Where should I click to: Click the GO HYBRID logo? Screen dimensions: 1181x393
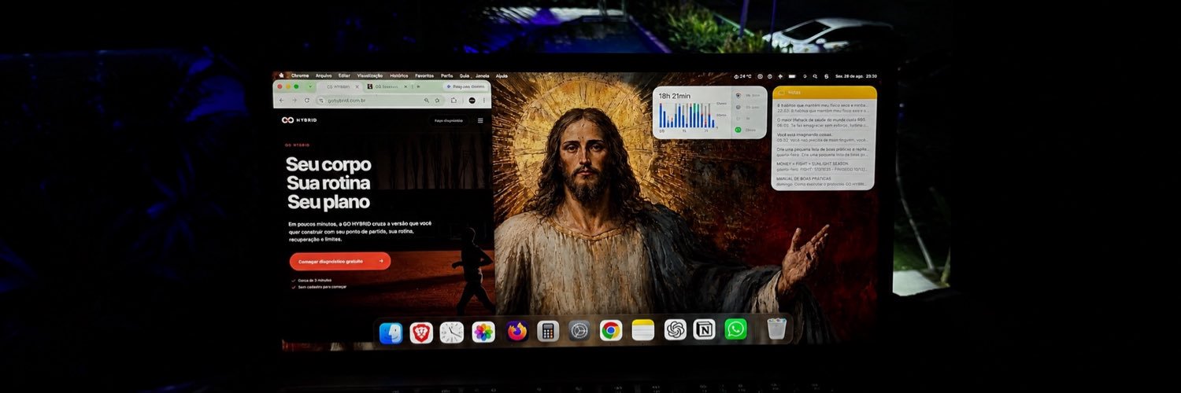299,120
